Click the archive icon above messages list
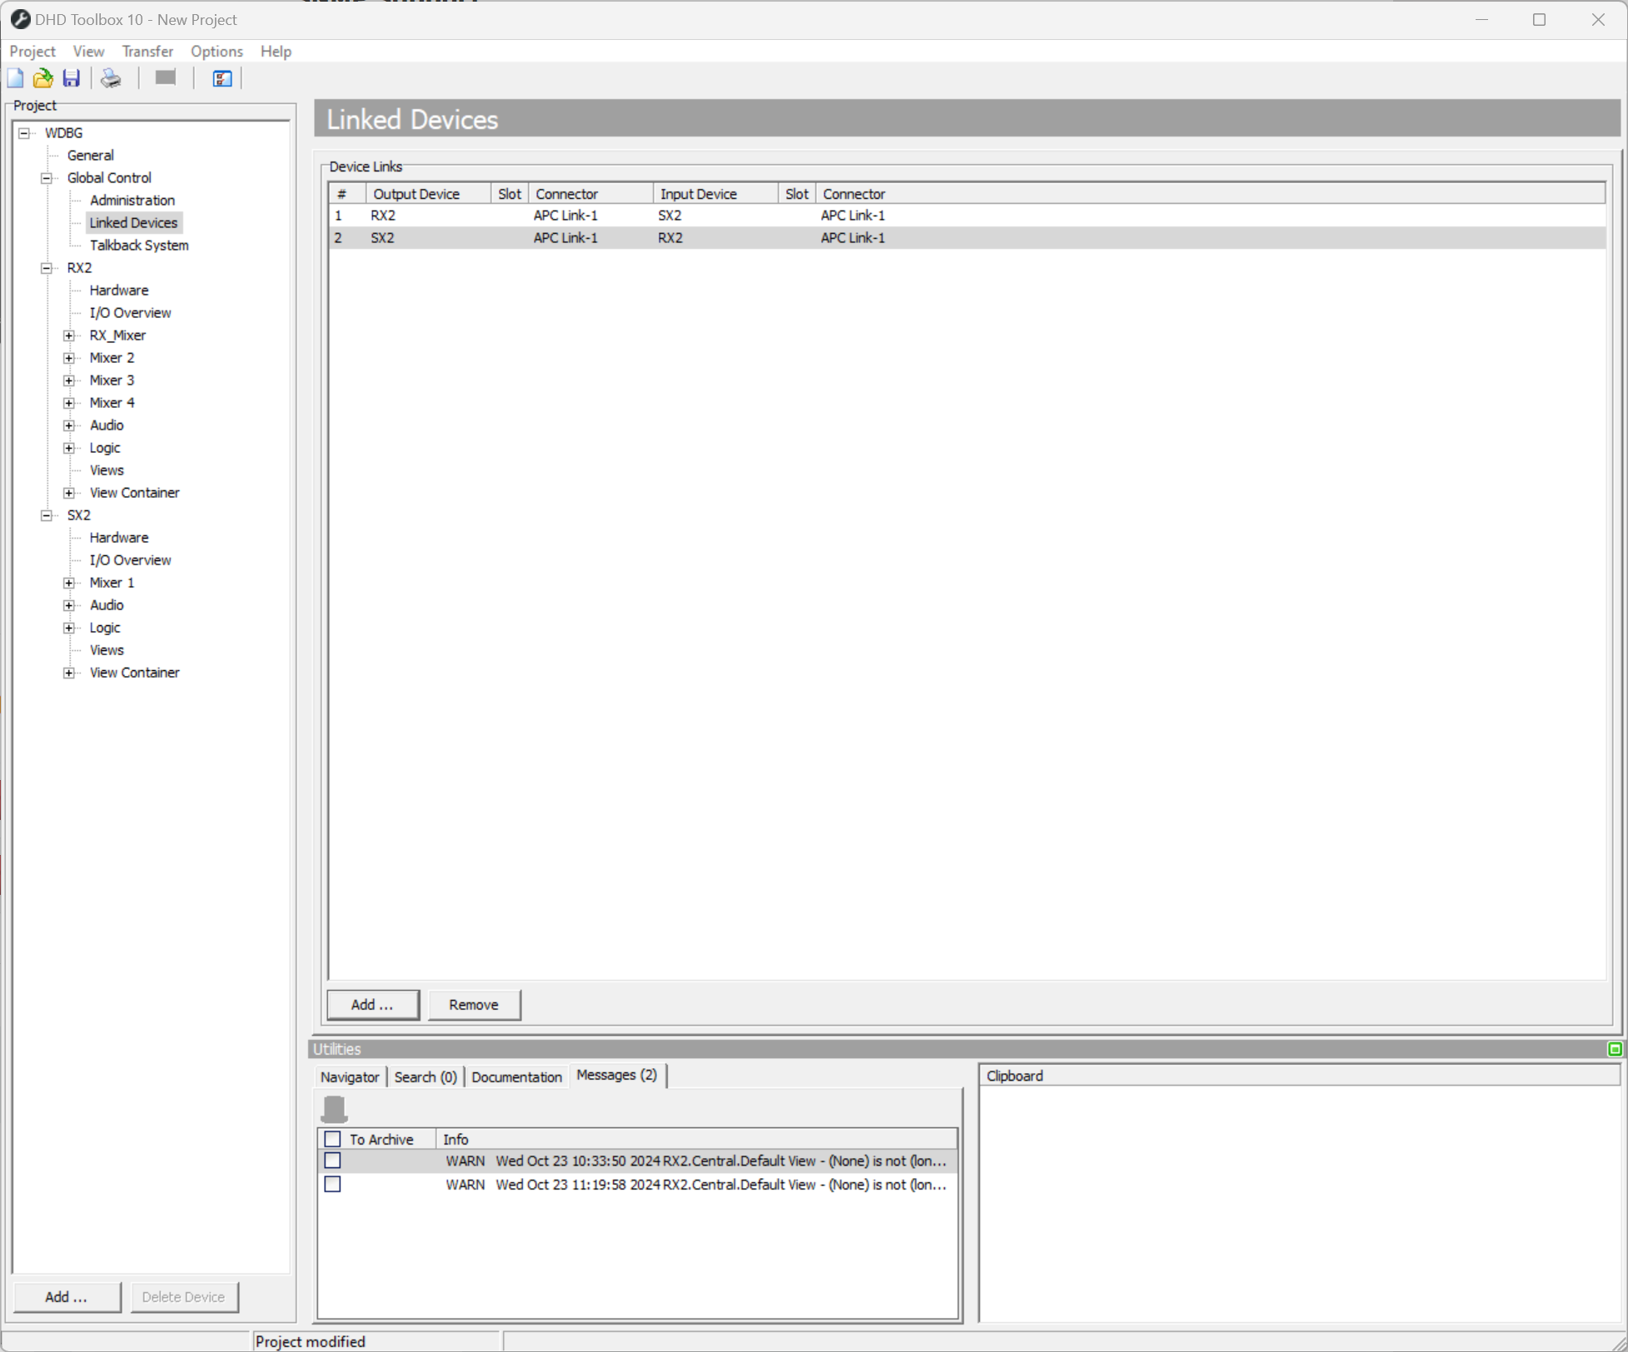 click(x=334, y=1109)
